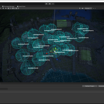This screenshot has width=104, height=104.
Task: Toggle scene audio speaker icon
Action: [6, 8]
